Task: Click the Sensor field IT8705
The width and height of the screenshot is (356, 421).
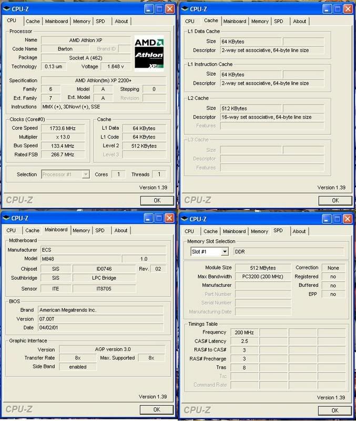Action: click(104, 289)
